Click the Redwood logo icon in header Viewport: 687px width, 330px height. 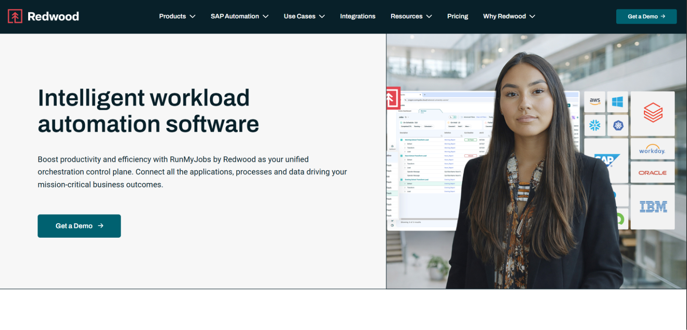pos(15,16)
